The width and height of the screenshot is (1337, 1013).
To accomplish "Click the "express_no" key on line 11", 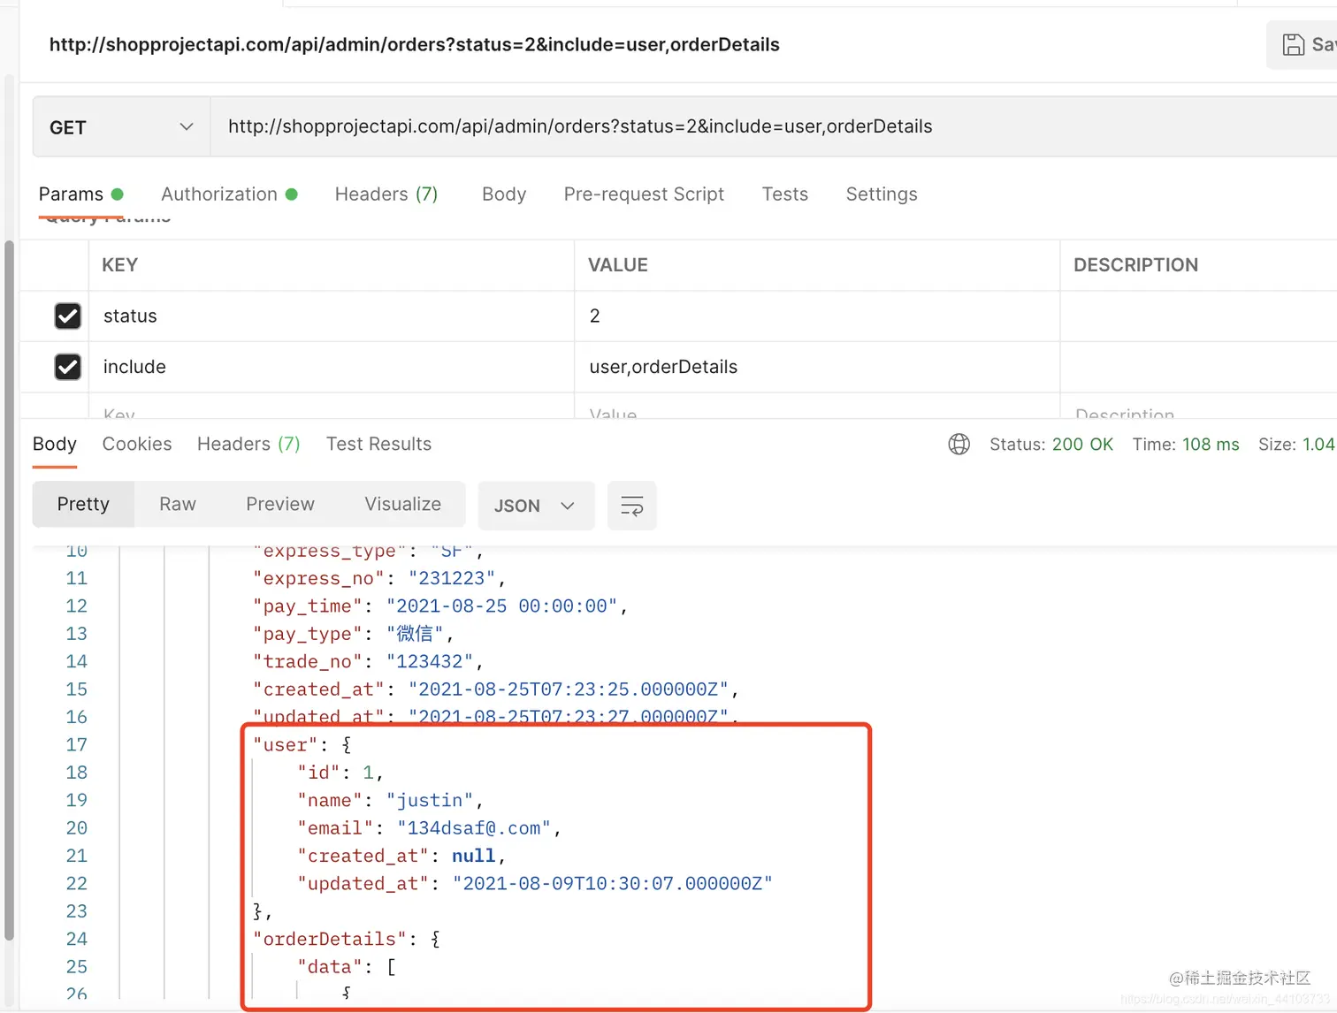I will click(319, 578).
